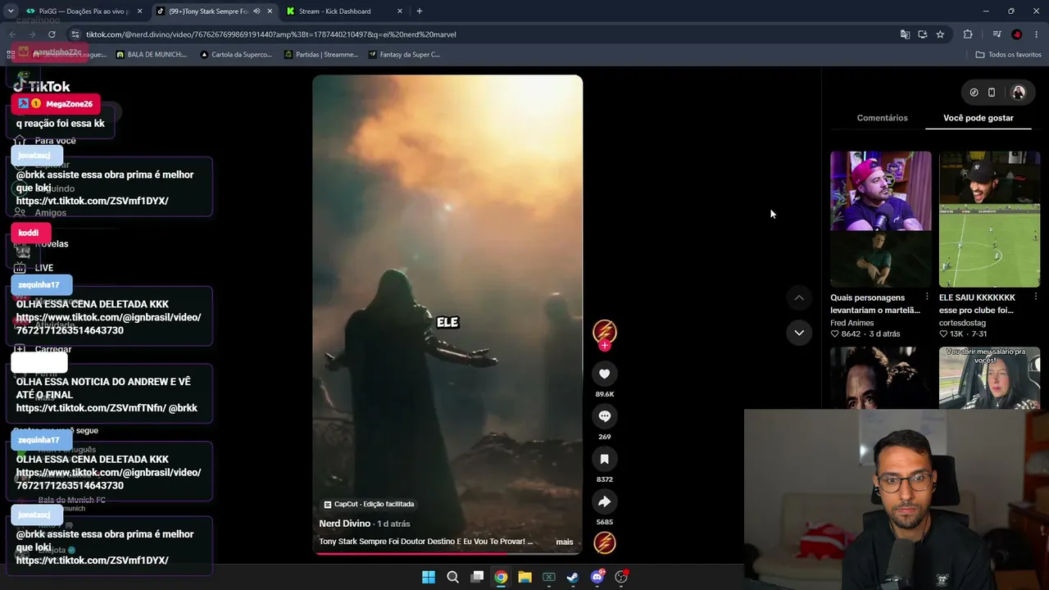Reload the TikTok page
The height and width of the screenshot is (590, 1049).
point(52,34)
